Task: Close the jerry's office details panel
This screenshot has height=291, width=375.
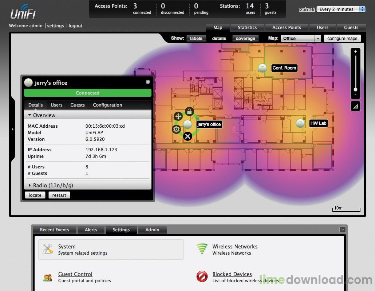Action: tap(148, 82)
